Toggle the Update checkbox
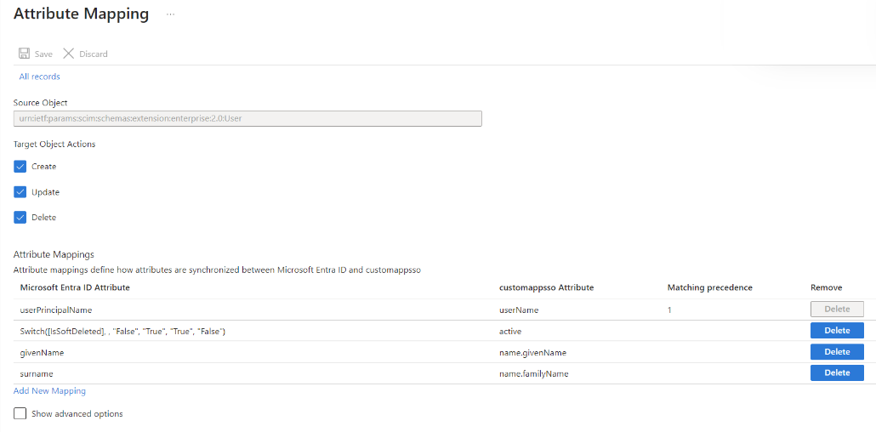This screenshot has height=432, width=876. (20, 191)
